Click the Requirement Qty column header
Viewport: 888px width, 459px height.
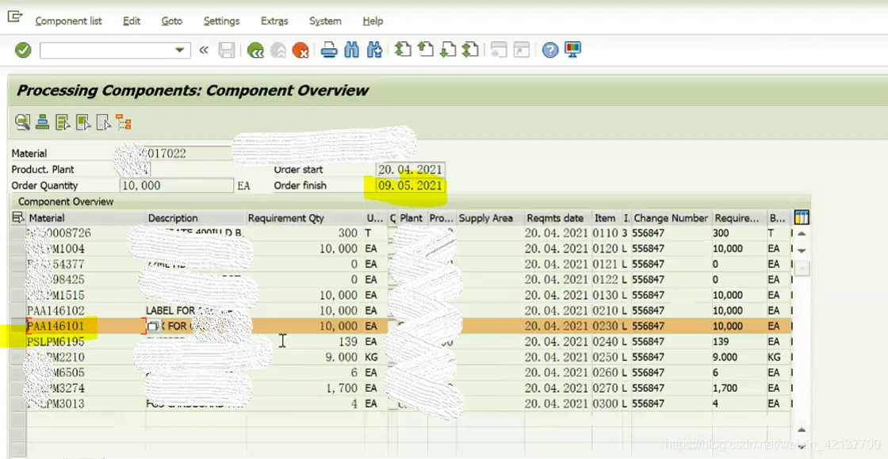(x=305, y=218)
